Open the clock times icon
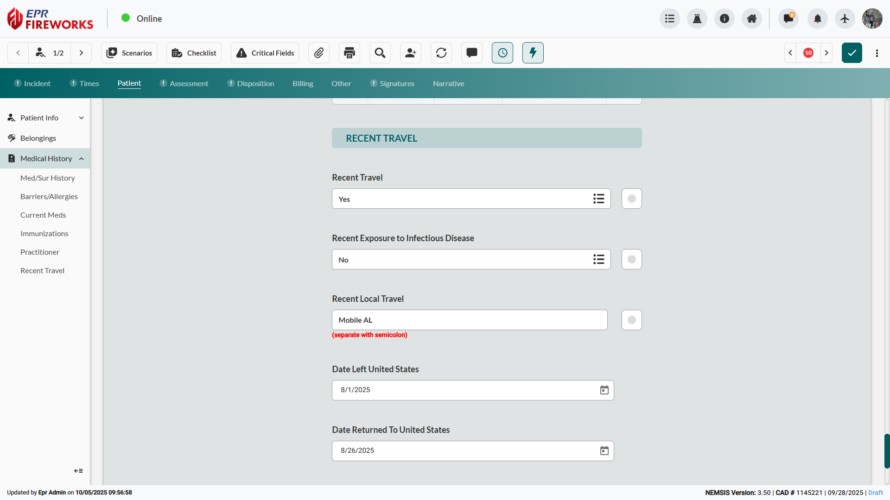890x500 pixels. [x=502, y=53]
